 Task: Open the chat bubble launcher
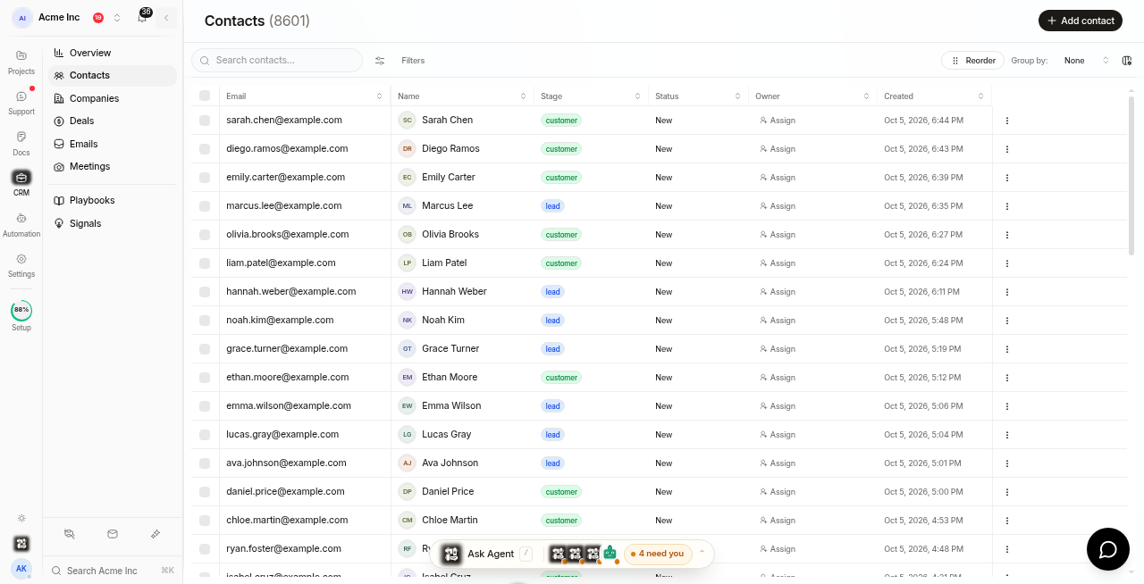coord(1108,549)
